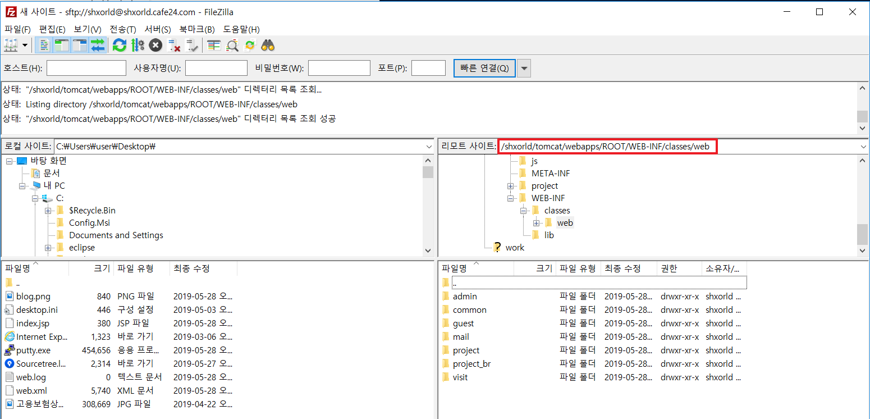This screenshot has width=870, height=419.
Task: Open the Site Manager
Action: tap(11, 45)
